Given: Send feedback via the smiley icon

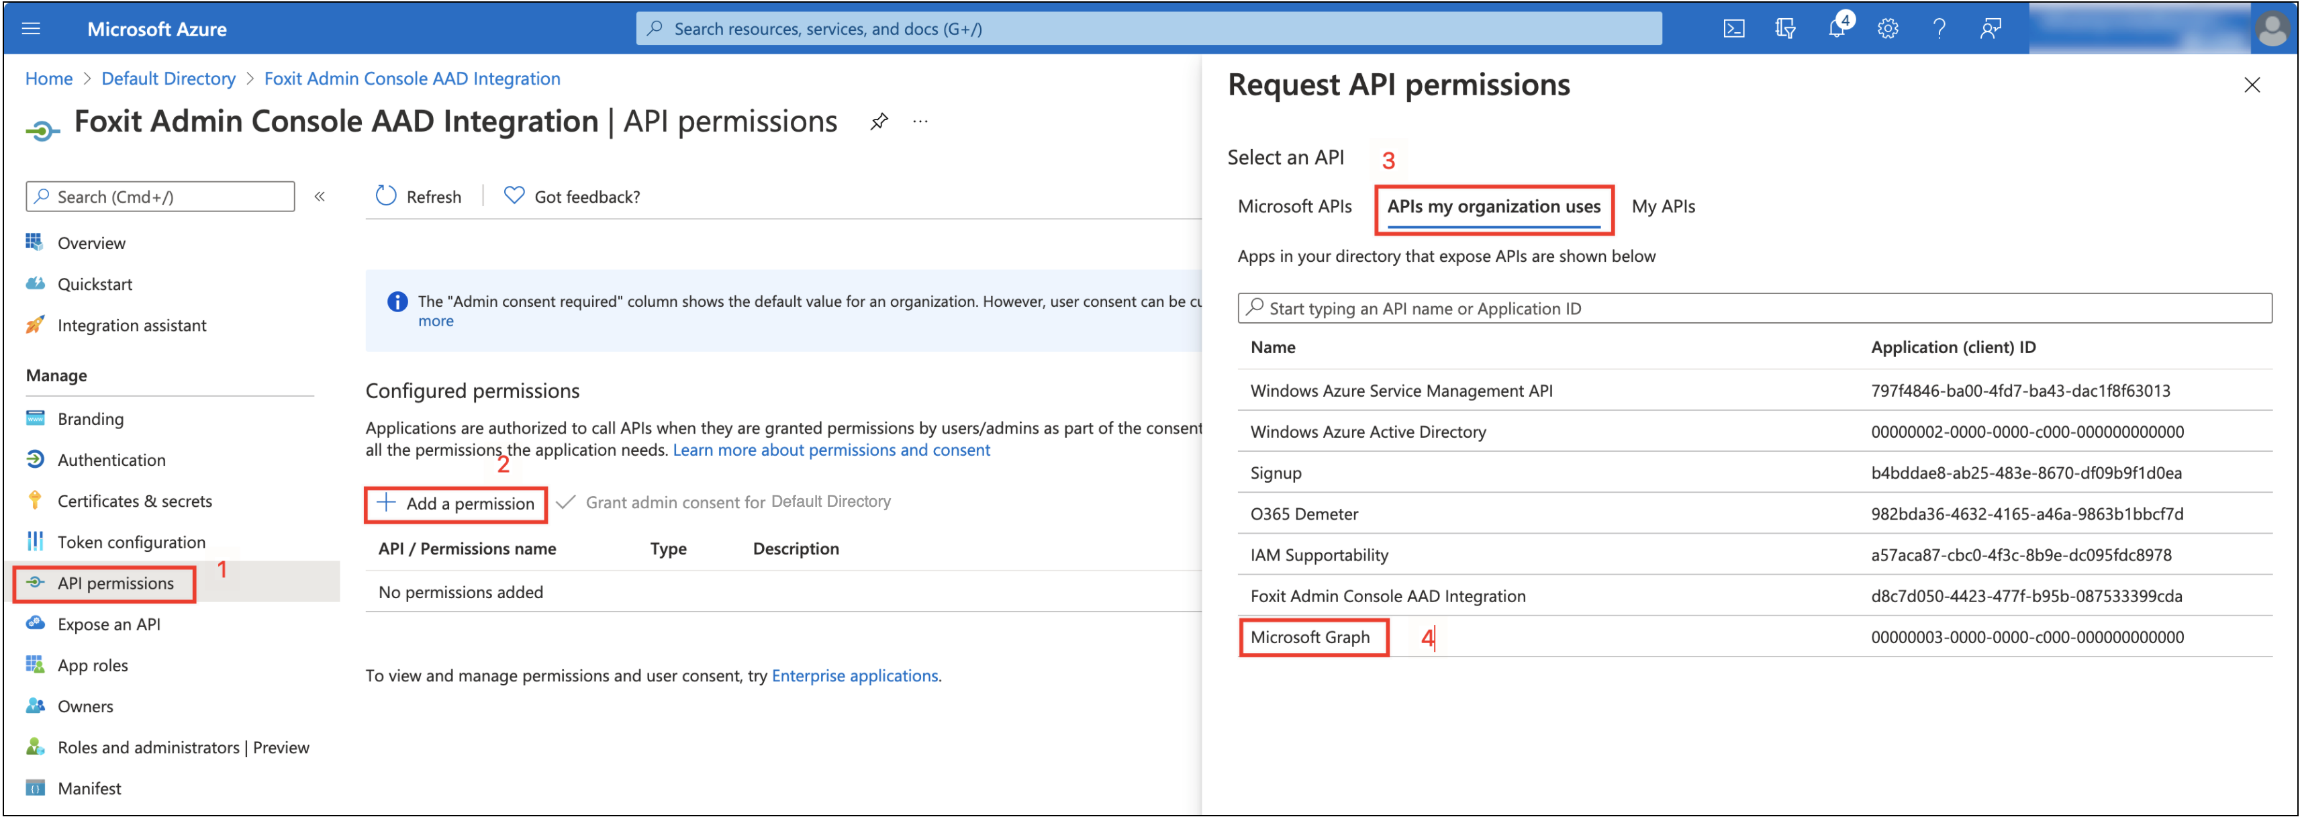Looking at the screenshot, I should tap(1989, 28).
